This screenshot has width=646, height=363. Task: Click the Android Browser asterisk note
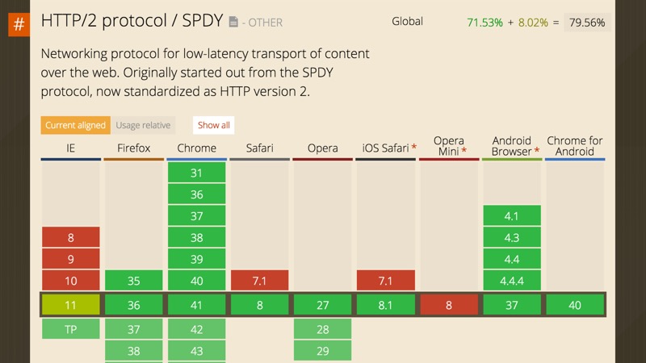[536, 152]
